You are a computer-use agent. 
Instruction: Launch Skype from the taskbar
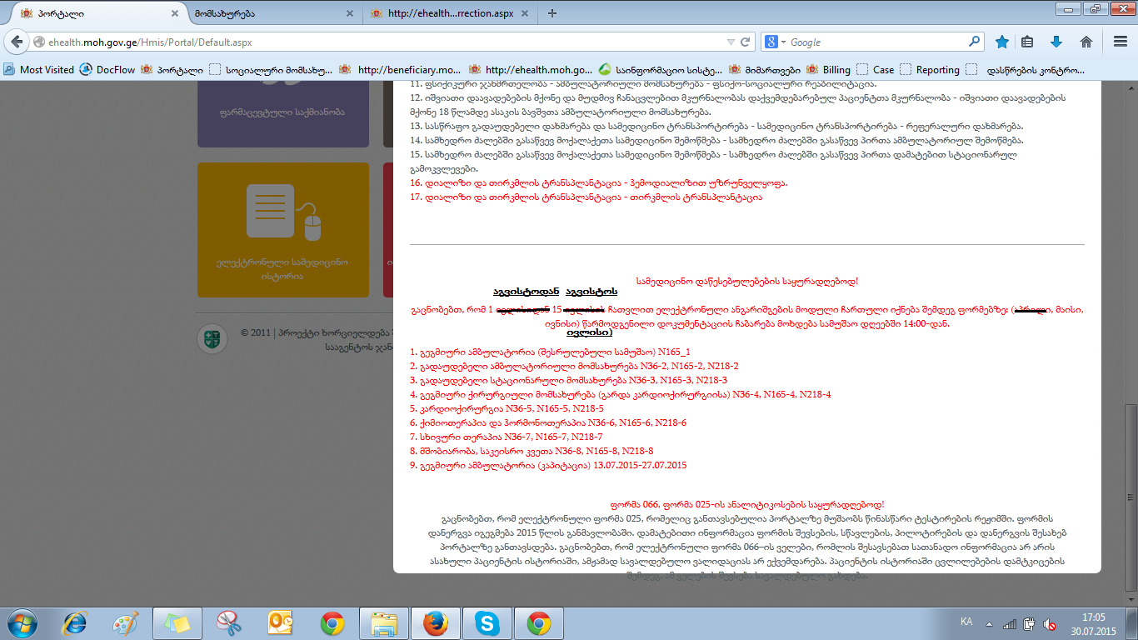[487, 622]
